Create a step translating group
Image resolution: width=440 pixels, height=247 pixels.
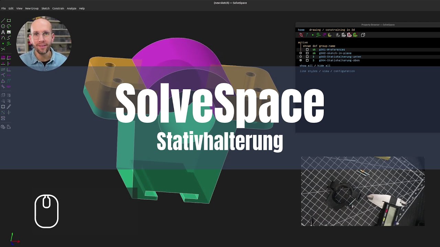pos(9,107)
